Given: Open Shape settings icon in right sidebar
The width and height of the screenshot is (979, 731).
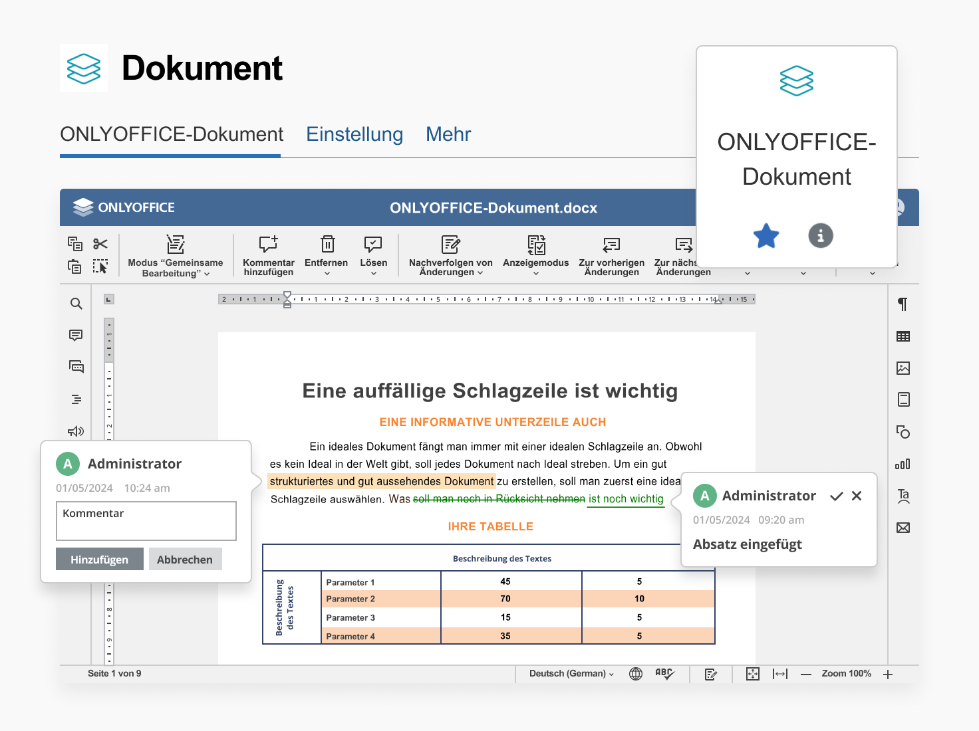Looking at the screenshot, I should click(903, 432).
